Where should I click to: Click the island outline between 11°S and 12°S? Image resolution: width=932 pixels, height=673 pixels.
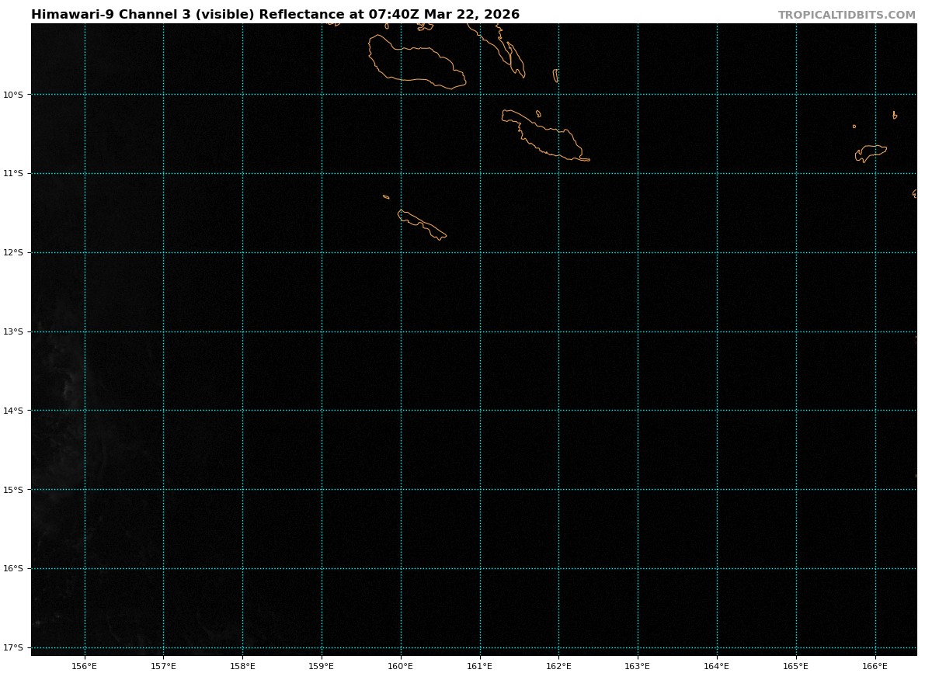point(422,224)
